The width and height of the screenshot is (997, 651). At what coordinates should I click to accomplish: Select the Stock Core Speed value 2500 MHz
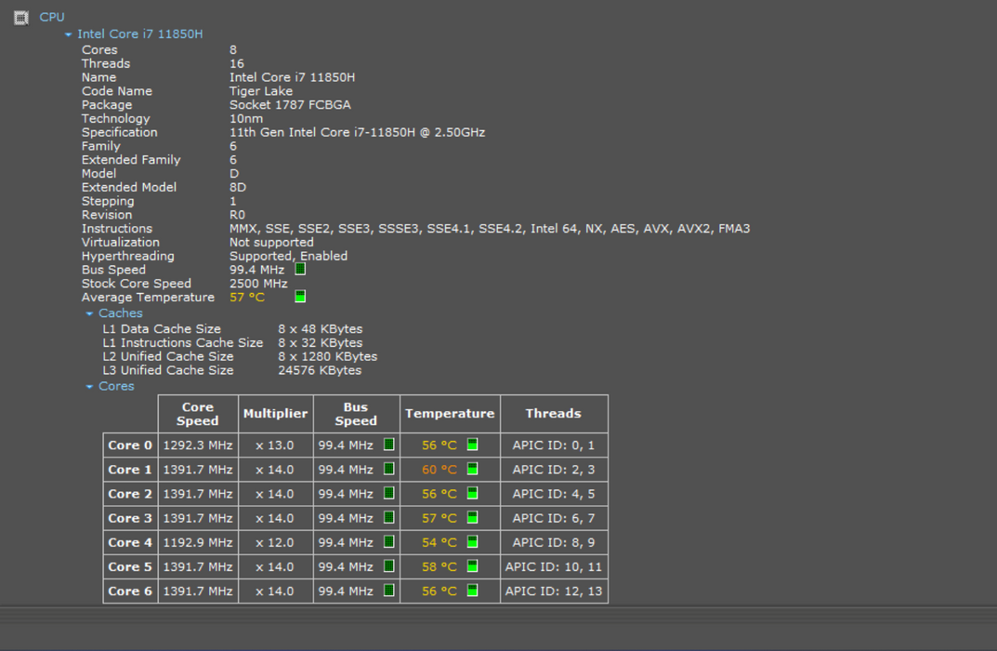pos(258,283)
